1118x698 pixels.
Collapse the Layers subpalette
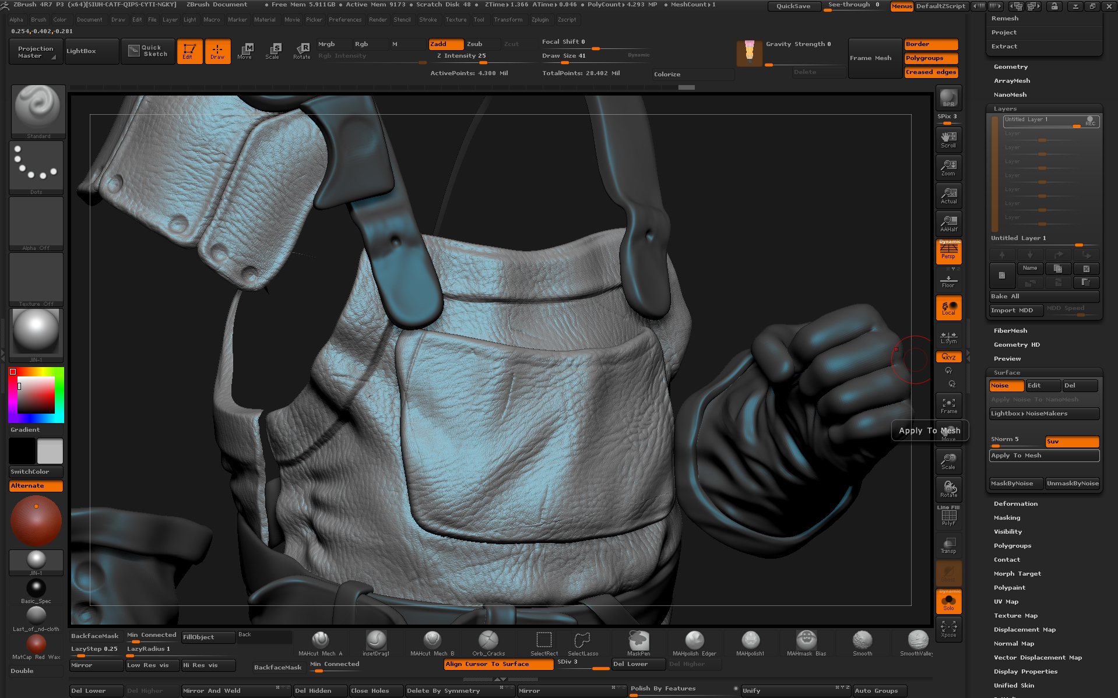click(x=1005, y=109)
